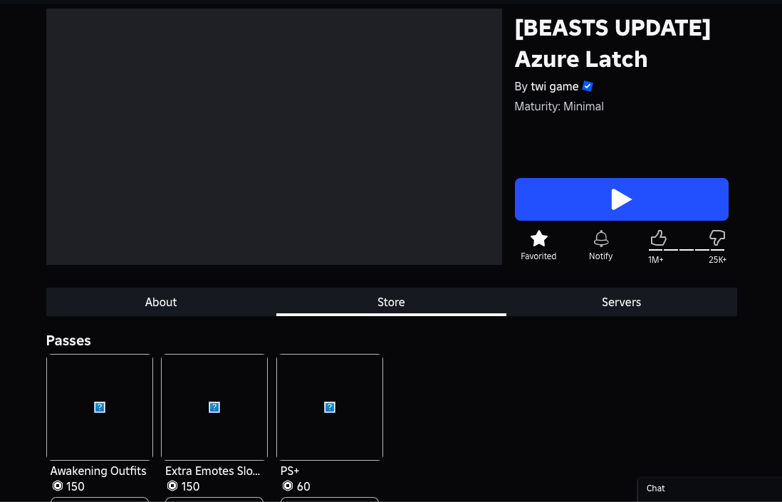Image resolution: width=782 pixels, height=502 pixels.
Task: Click the PS+ pass name
Action: coord(290,471)
